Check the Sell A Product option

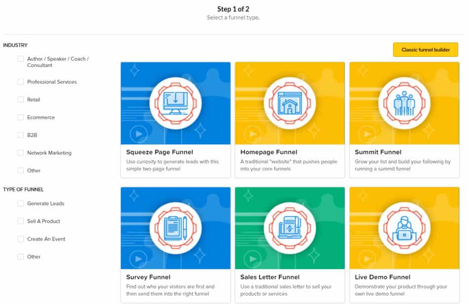[x=20, y=221]
